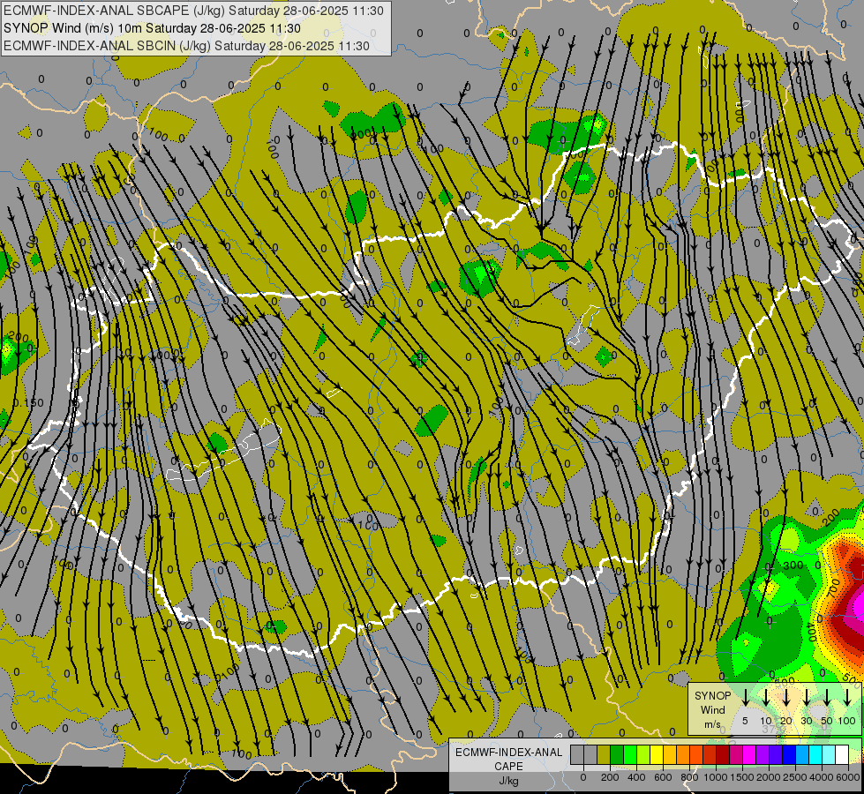Select the first gray CAPE legend swatch
The width and height of the screenshot is (864, 794).
tap(577, 754)
